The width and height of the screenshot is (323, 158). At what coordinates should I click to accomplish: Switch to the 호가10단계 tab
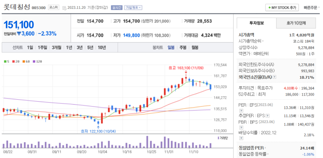click(x=296, y=23)
